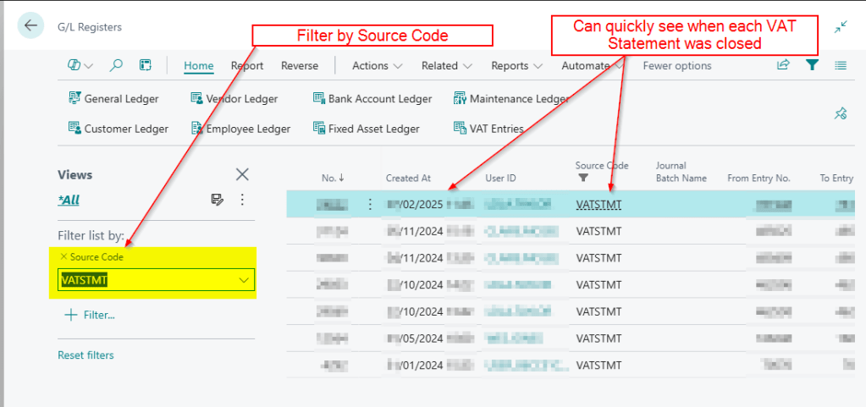Click the back arrow button
Viewport: 866px width, 407px height.
tap(31, 26)
